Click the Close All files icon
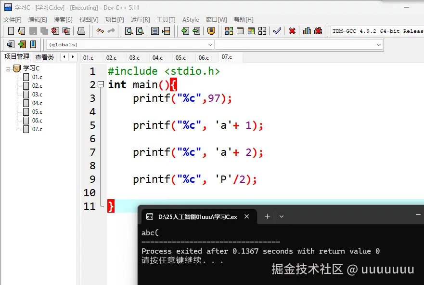424x285 pixels. (x=66, y=31)
